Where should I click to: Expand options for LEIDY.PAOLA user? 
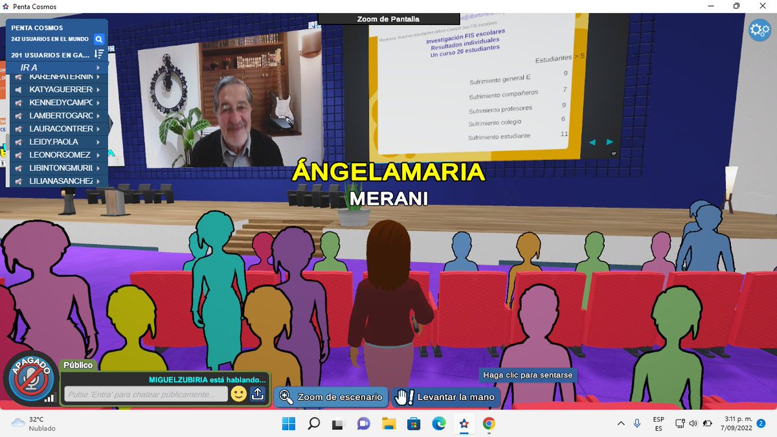98,142
